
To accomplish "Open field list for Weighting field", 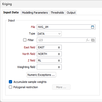I will click(x=59, y=67).
